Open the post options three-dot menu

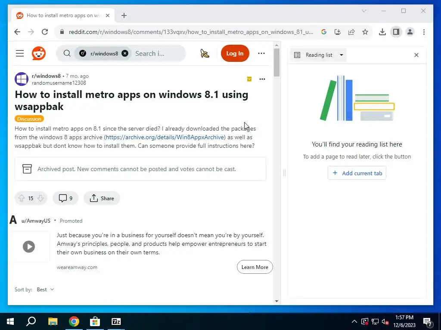tap(262, 79)
